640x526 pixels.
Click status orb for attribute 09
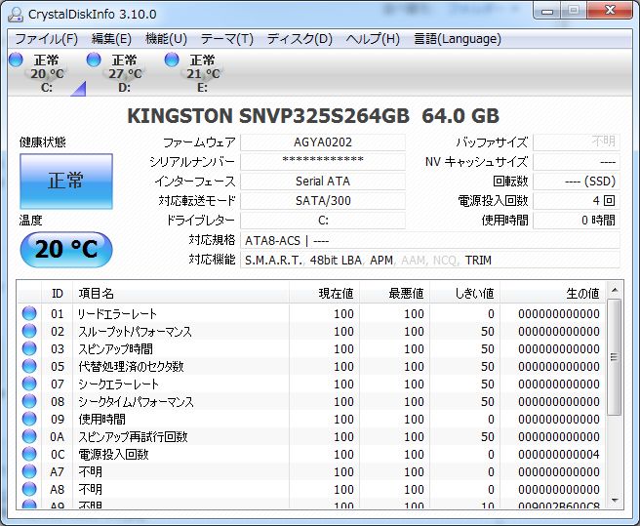(x=29, y=419)
